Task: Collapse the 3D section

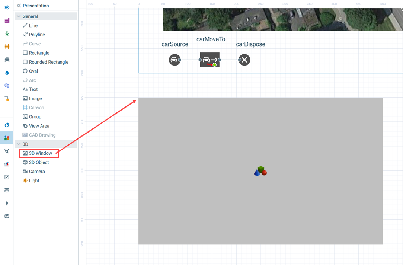Action: [x=19, y=144]
